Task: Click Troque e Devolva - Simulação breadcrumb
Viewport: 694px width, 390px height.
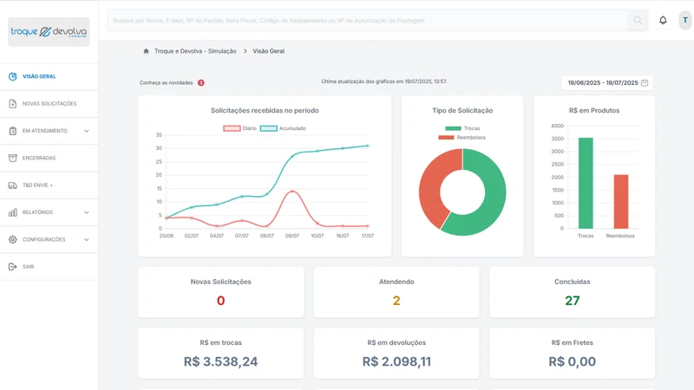Action: [x=195, y=51]
